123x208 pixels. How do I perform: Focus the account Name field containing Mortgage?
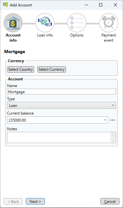coord(62,92)
